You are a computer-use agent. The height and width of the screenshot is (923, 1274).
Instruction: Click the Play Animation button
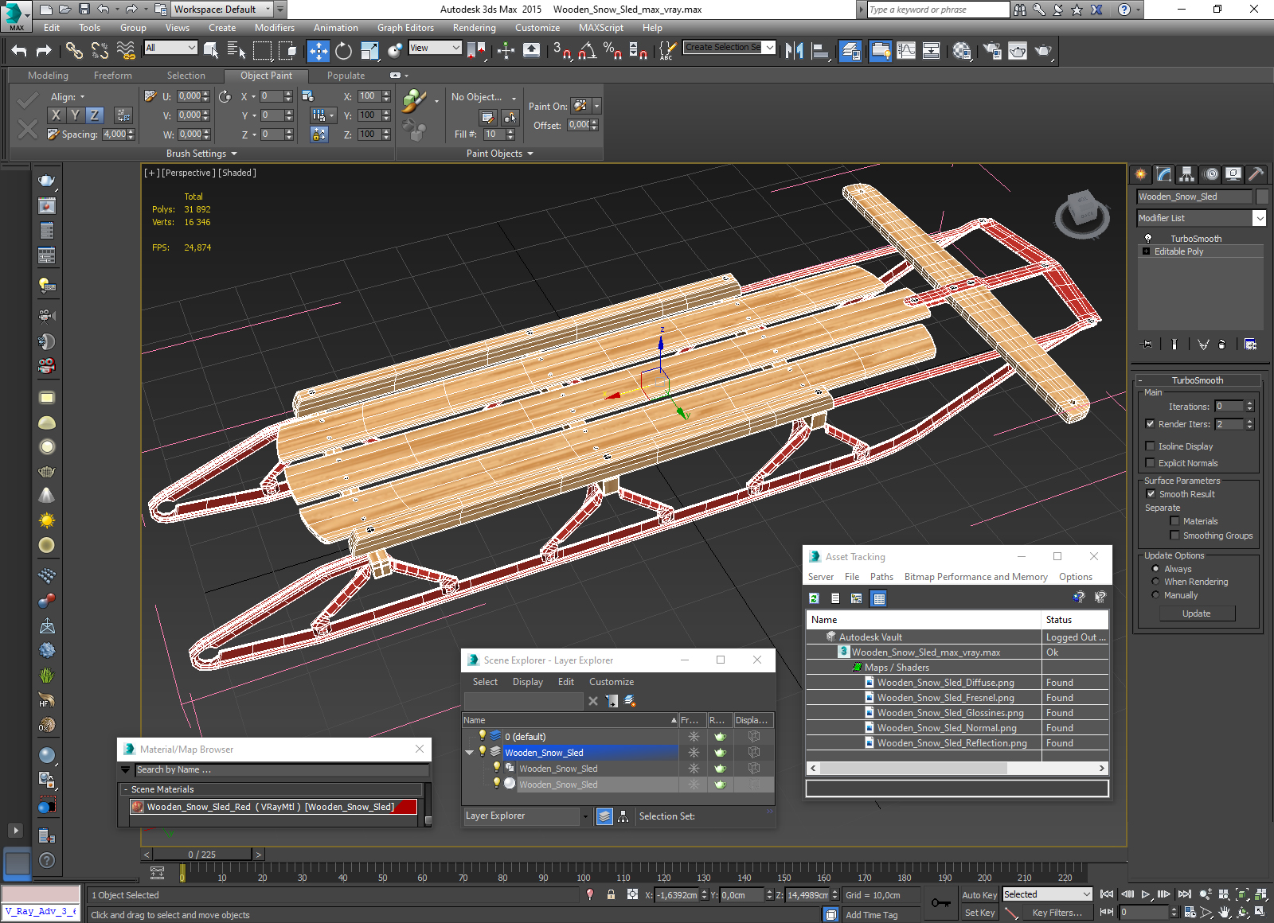click(x=1146, y=894)
